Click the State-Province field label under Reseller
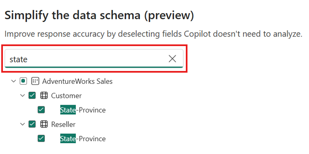Viewport: 309px width, 154px height. pyautogui.click(x=83, y=139)
